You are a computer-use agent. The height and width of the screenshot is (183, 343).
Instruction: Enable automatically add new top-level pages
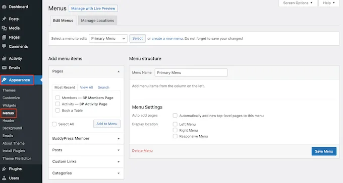175,116
